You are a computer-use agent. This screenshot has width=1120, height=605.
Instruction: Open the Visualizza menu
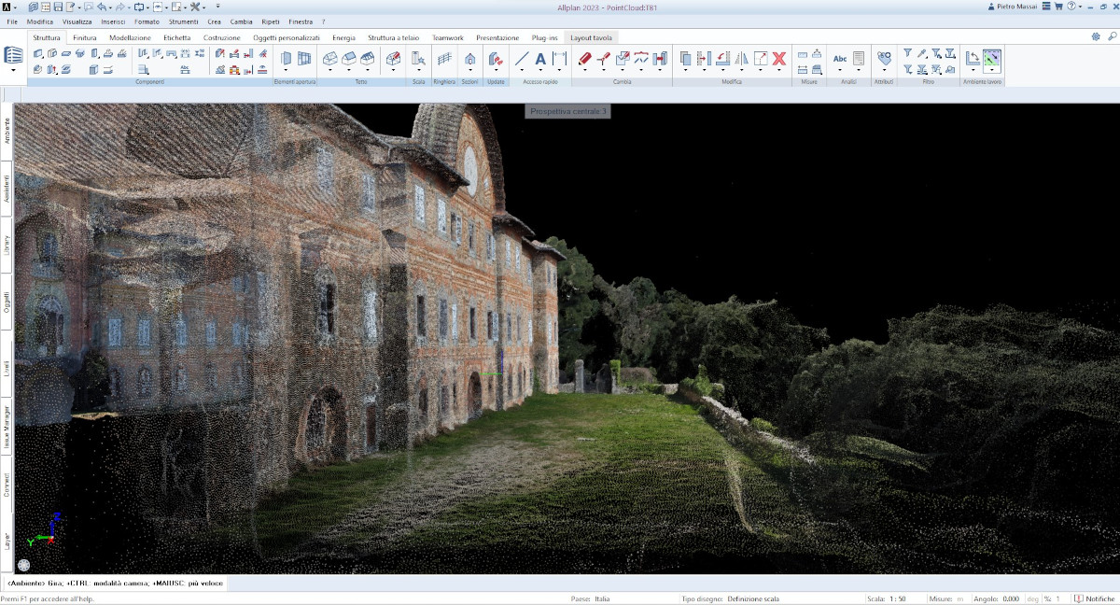pos(77,21)
